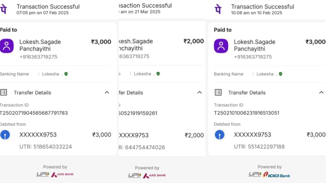Screen dimensions: 326x183
Task: Click the phone number on the 07 Feb receipt
Action: (38, 57)
